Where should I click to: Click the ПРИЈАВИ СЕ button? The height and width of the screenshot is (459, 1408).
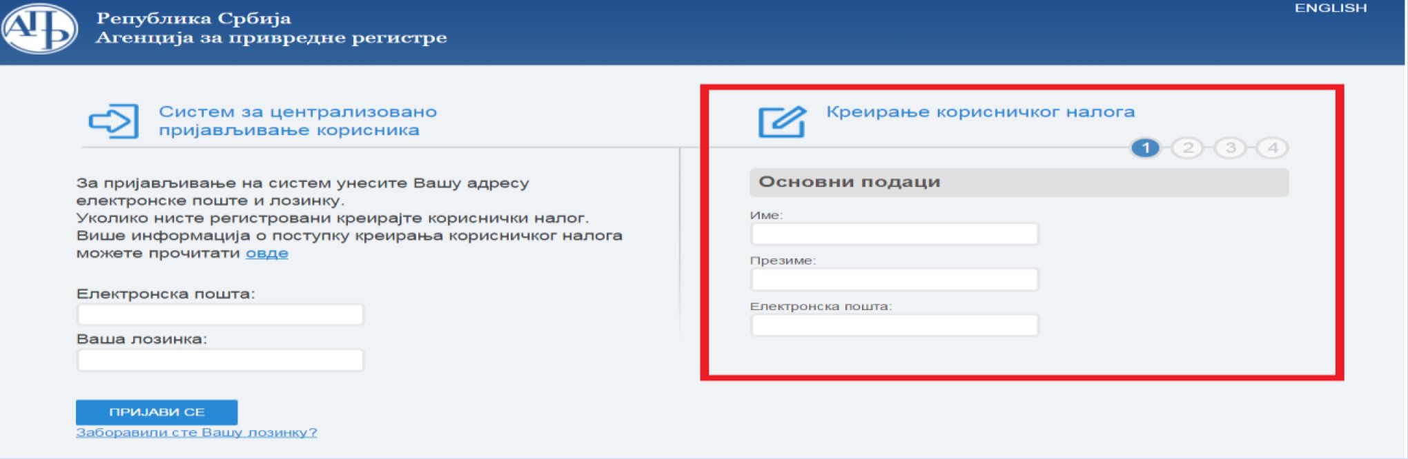157,412
